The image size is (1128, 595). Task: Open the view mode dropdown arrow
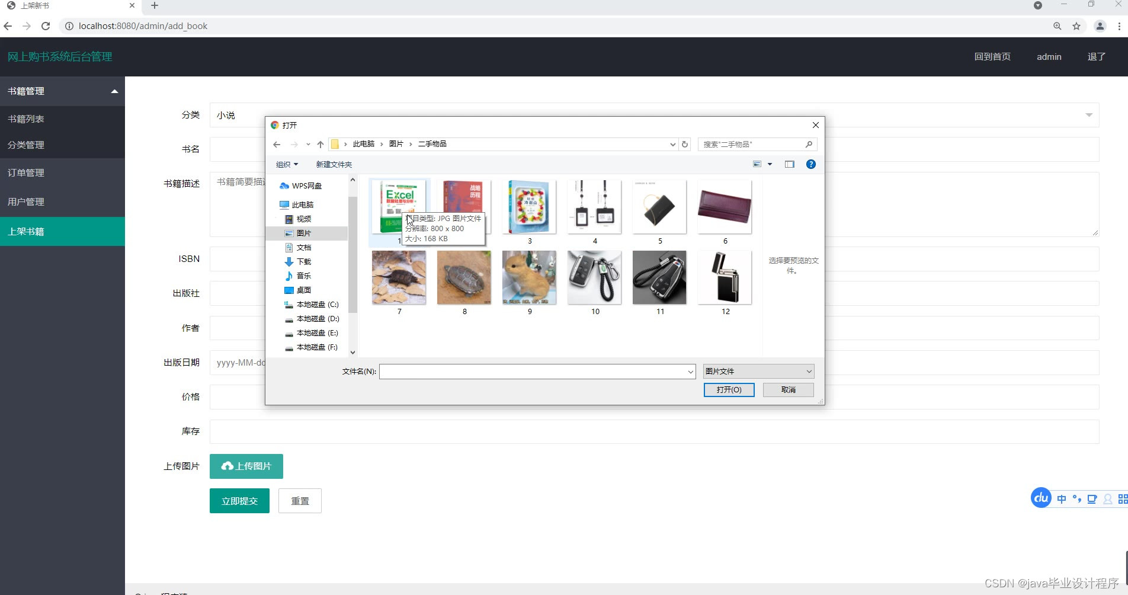point(770,164)
